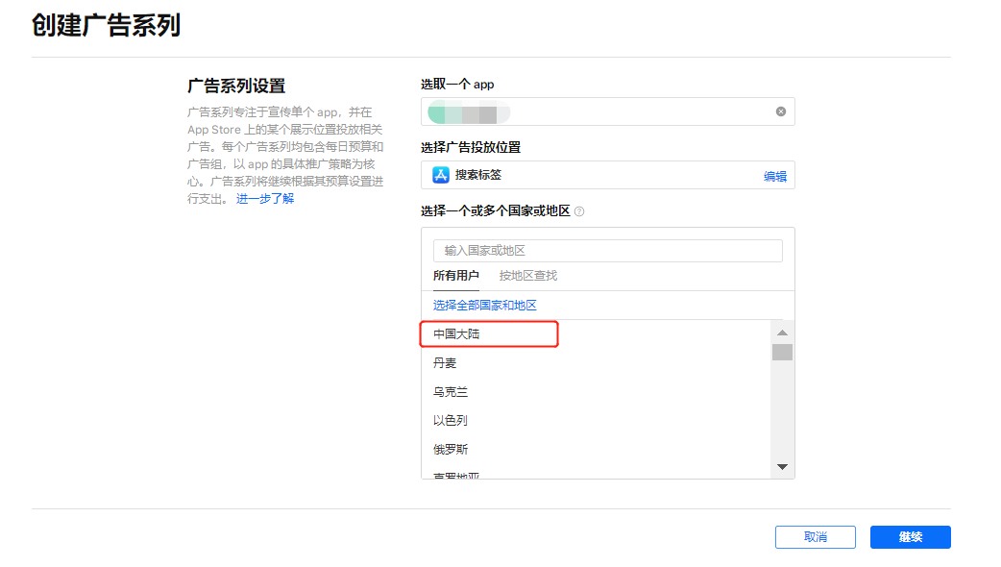Open the help icon beside 选择一个或多个国家或地区
The width and height of the screenshot is (1001, 567).
579,211
